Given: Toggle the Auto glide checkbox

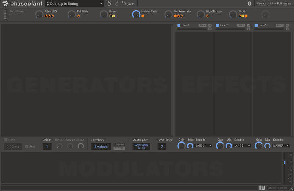Looking at the screenshot, I should (26, 147).
